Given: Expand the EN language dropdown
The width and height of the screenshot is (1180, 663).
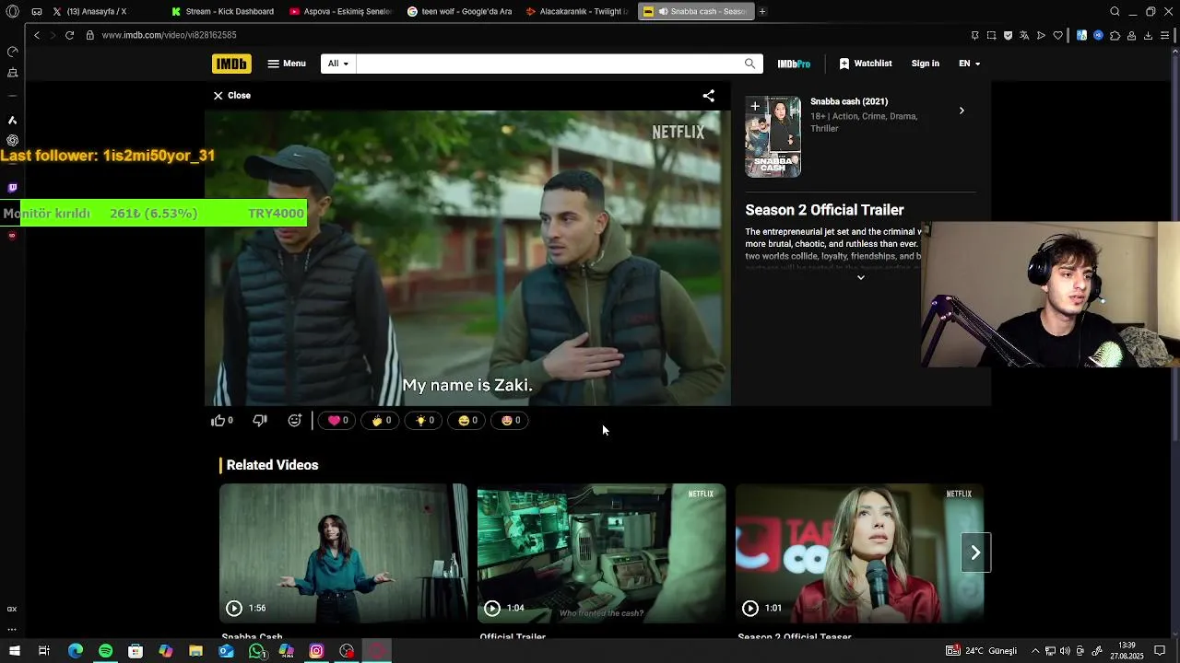Looking at the screenshot, I should (969, 64).
